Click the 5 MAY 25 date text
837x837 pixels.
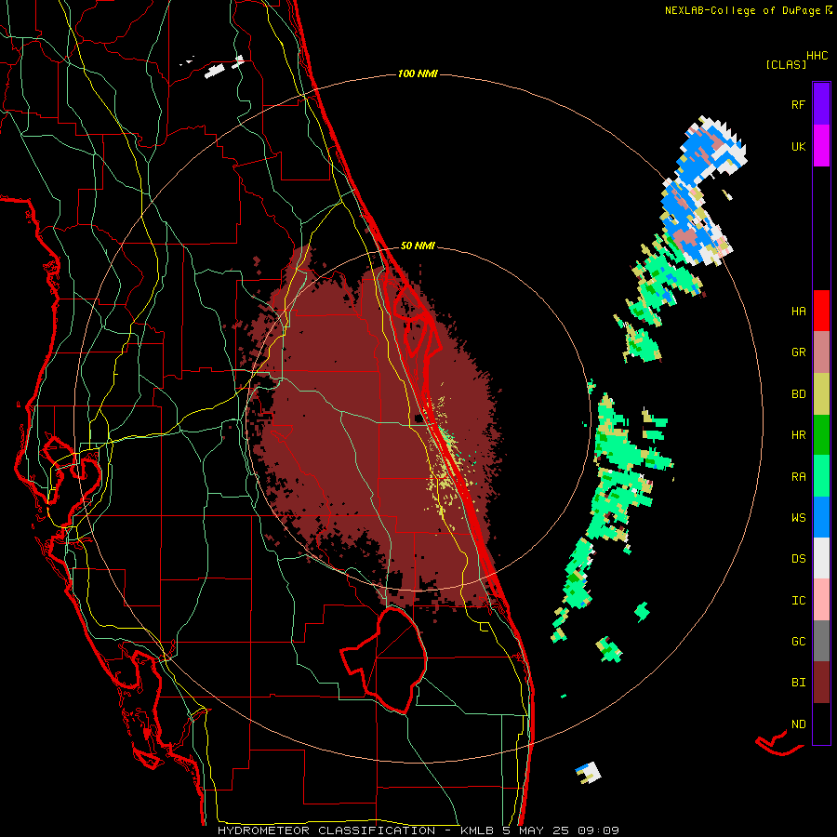pos(536,830)
